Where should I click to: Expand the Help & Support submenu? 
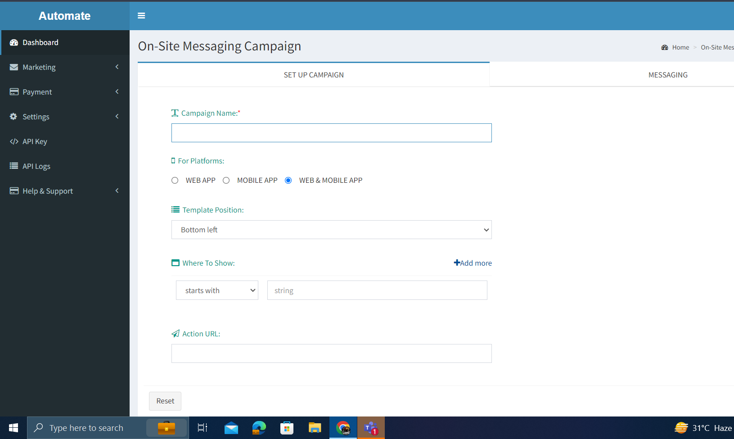click(x=65, y=191)
